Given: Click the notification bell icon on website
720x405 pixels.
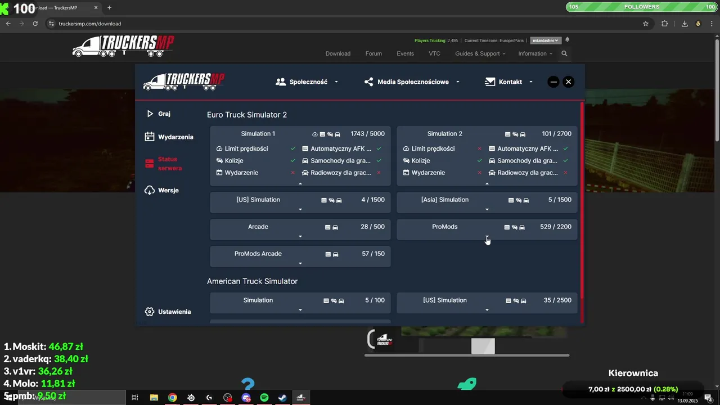Looking at the screenshot, I should pyautogui.click(x=568, y=40).
